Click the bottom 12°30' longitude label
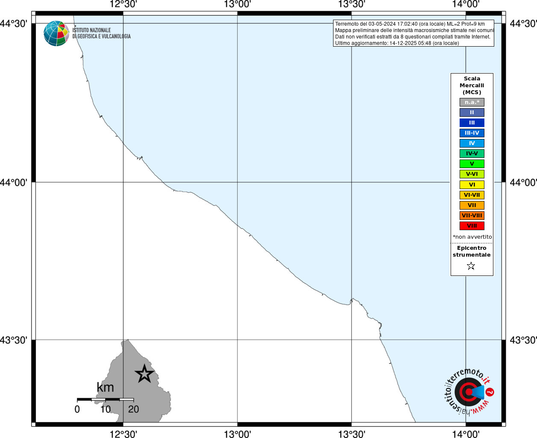 123,434
